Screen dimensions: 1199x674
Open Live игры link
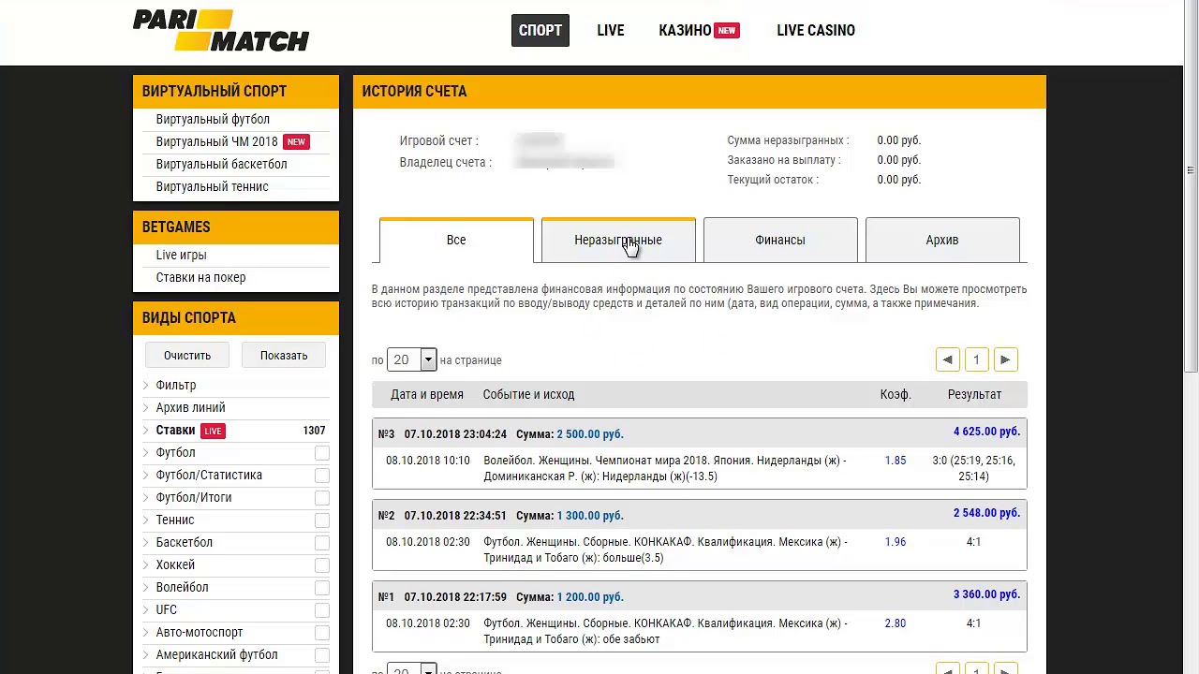coord(181,255)
